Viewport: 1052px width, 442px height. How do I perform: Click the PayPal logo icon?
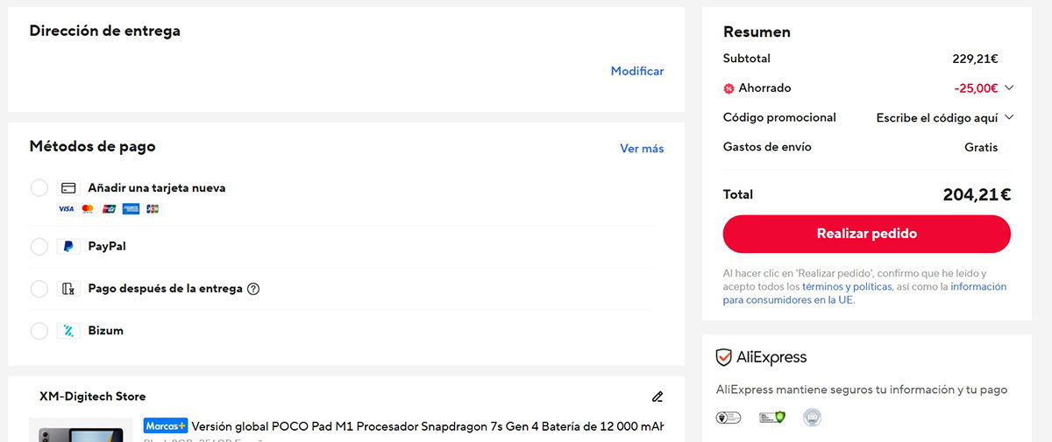[x=68, y=247]
